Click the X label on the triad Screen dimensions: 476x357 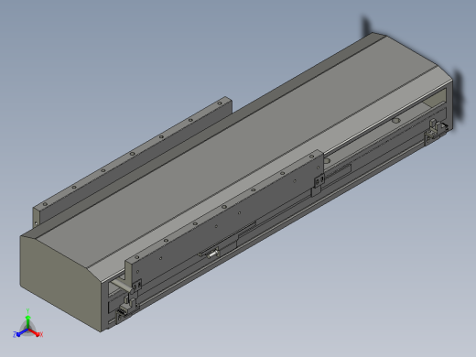pos(41,334)
